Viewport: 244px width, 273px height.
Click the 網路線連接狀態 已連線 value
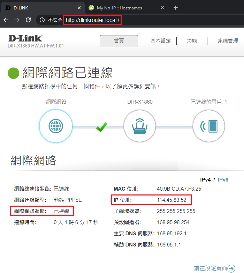(x=61, y=189)
